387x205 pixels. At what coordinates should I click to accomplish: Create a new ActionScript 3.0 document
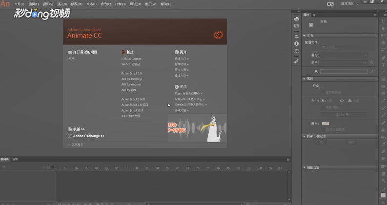coord(132,73)
